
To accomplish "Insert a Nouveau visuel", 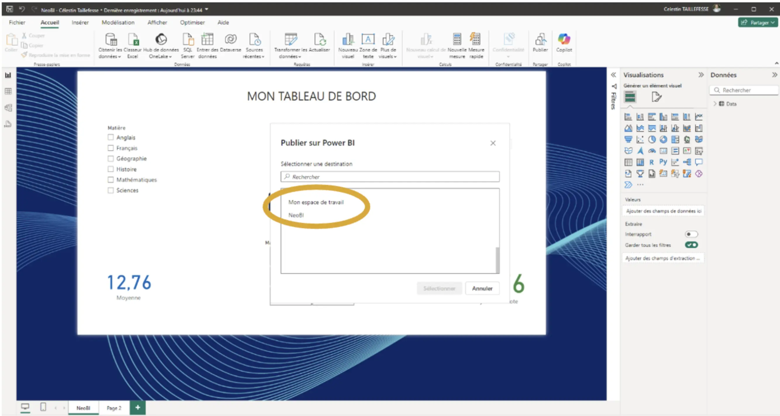I will [x=348, y=45].
